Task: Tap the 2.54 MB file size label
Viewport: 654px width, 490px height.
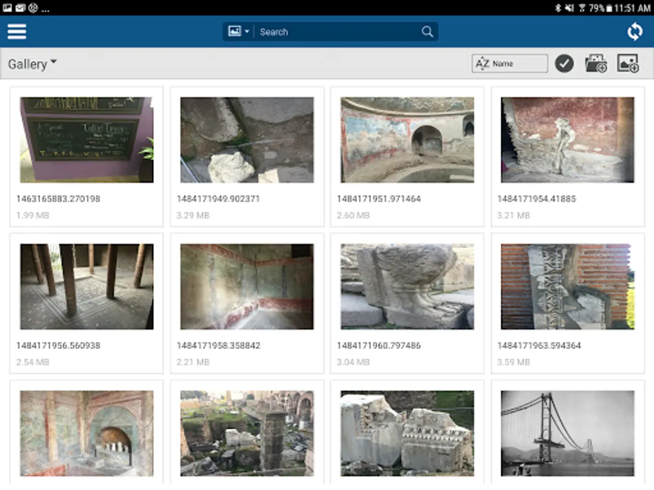Action: click(33, 362)
